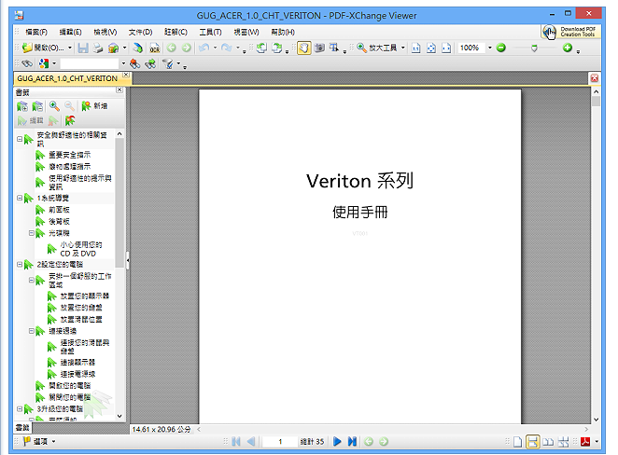This screenshot has width=618, height=455.
Task: Click the expand all bookmarks icon
Action: (x=22, y=106)
